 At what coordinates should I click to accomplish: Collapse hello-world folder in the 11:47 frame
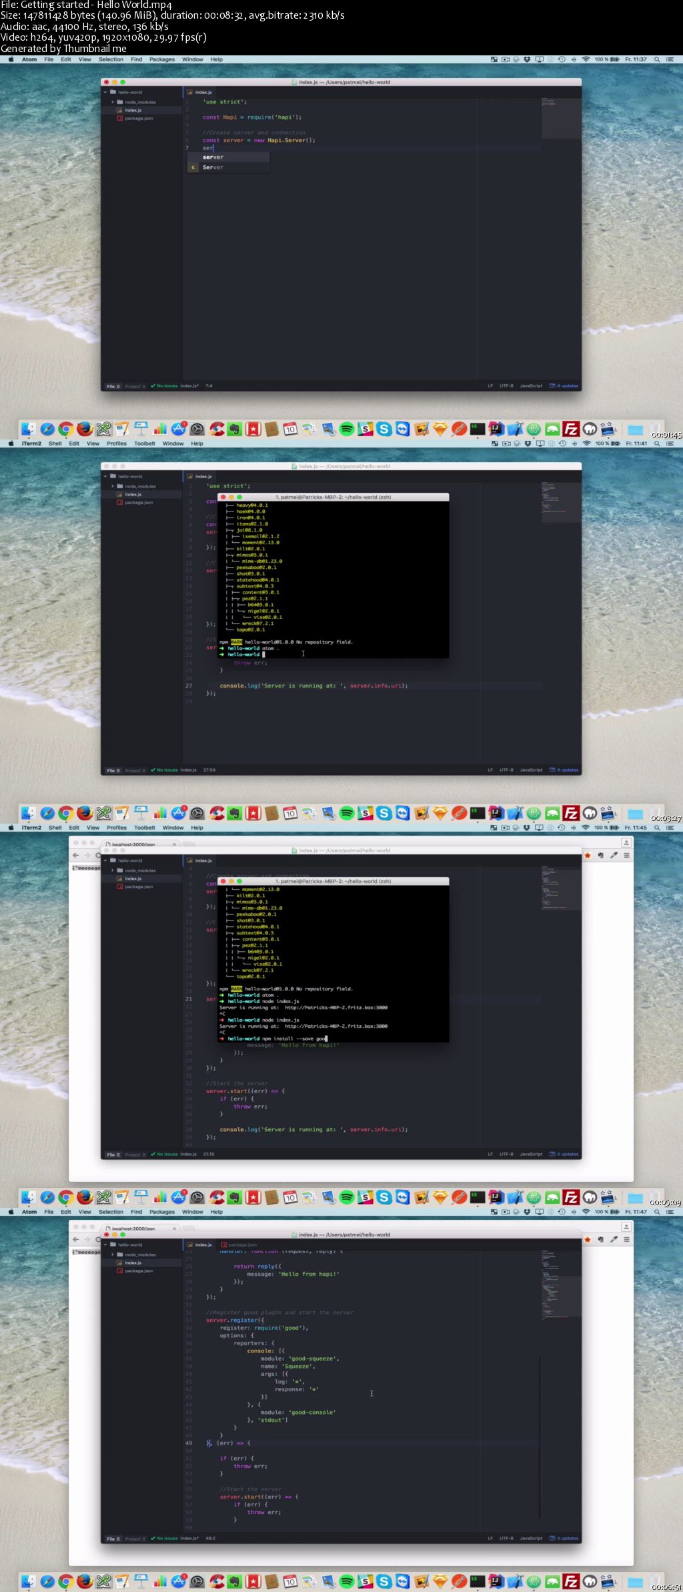[x=105, y=1245]
